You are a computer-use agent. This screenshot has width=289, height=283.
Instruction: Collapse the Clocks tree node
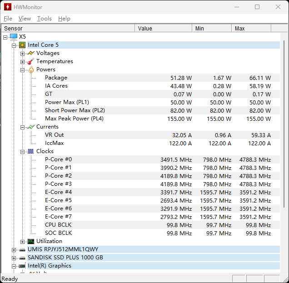coord(23,152)
